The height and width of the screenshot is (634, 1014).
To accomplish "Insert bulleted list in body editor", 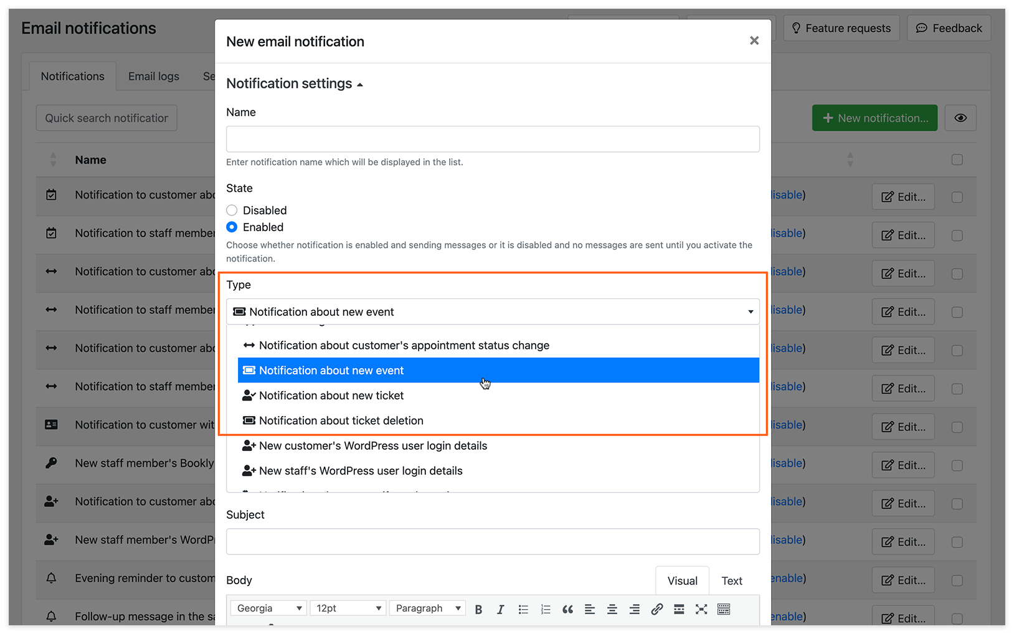I will coord(523,609).
